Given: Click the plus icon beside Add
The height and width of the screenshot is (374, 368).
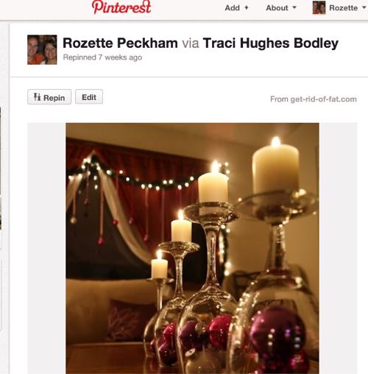Looking at the screenshot, I should [247, 8].
